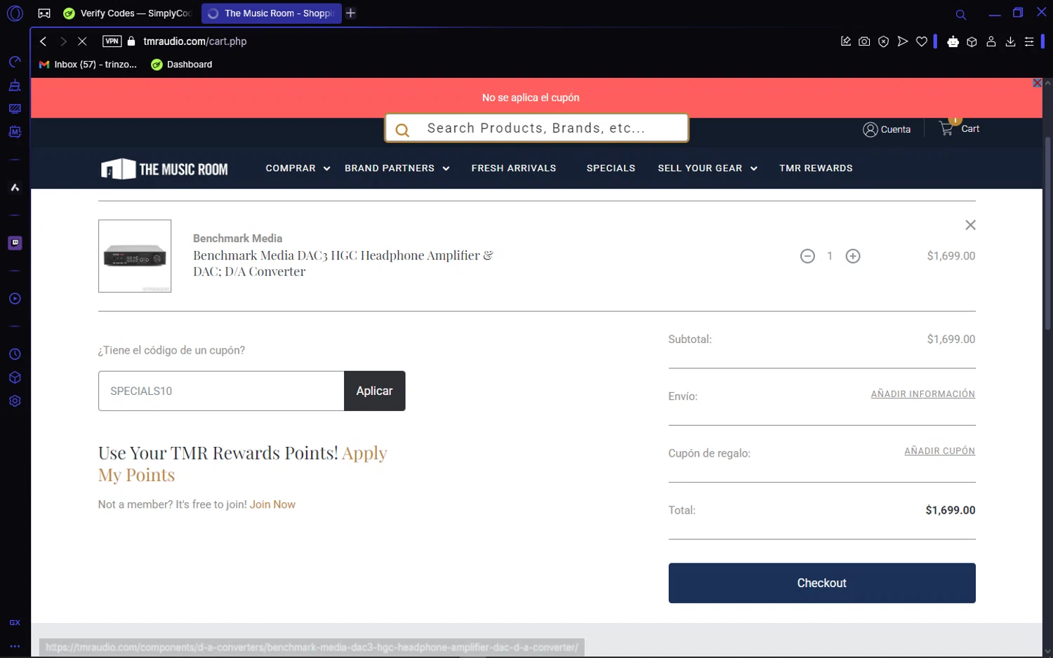Take a snapshot with camera icon
Viewport: 1053px width, 658px height.
(x=864, y=41)
